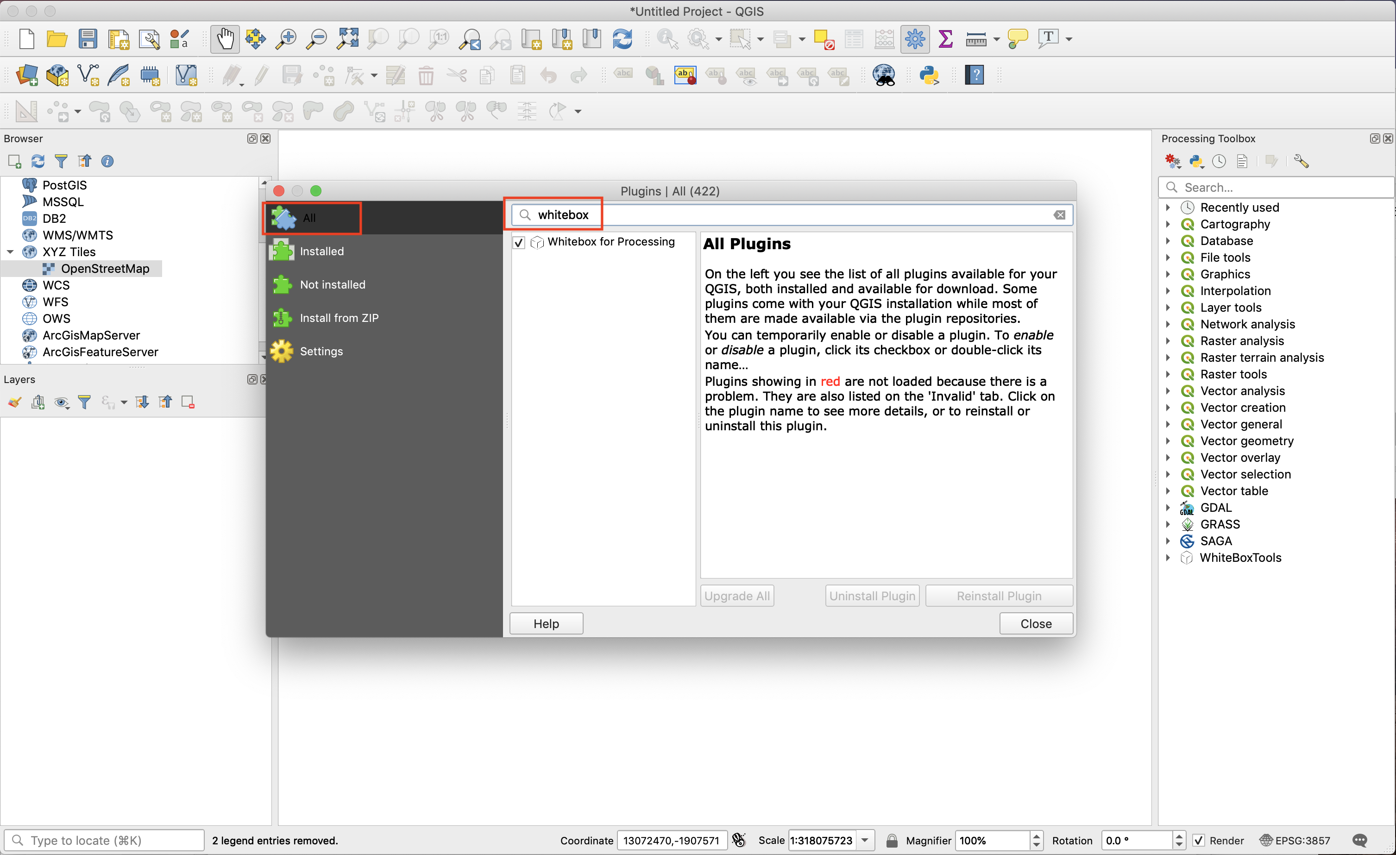
Task: Click the Uninstall Plugin button
Action: click(x=872, y=596)
